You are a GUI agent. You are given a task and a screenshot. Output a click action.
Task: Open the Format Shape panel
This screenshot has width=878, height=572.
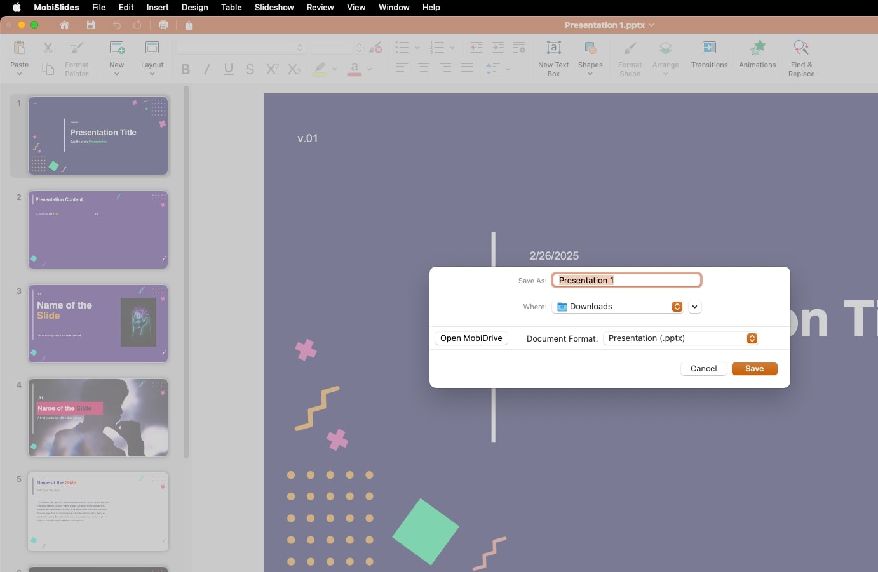click(629, 57)
